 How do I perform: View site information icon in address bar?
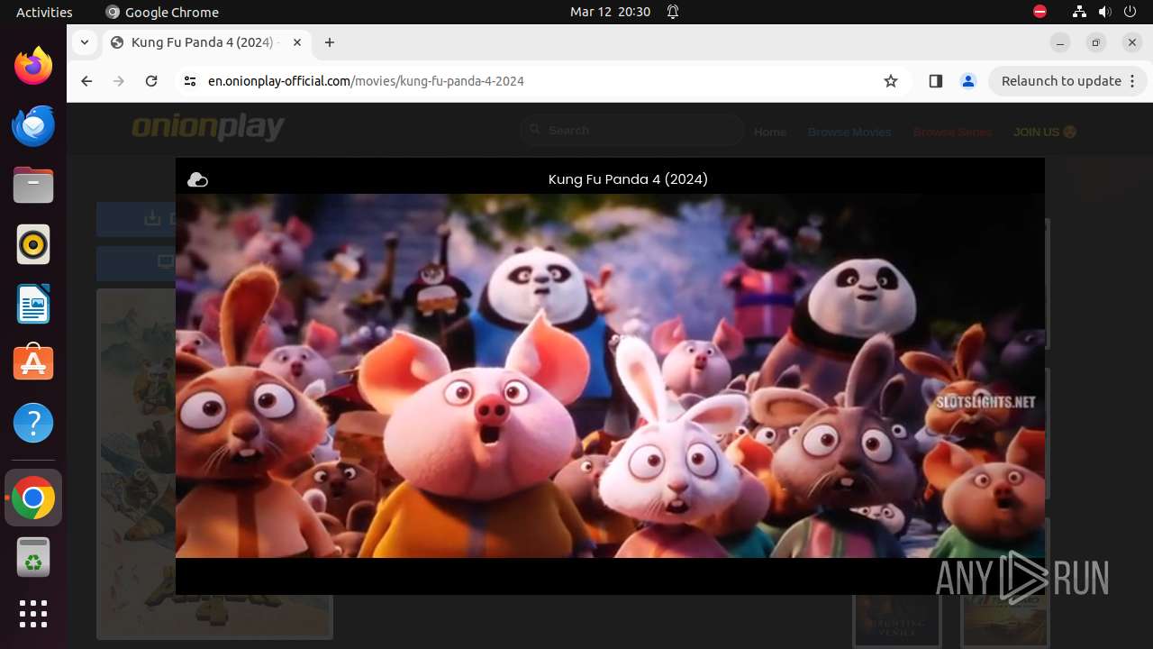pos(189,81)
